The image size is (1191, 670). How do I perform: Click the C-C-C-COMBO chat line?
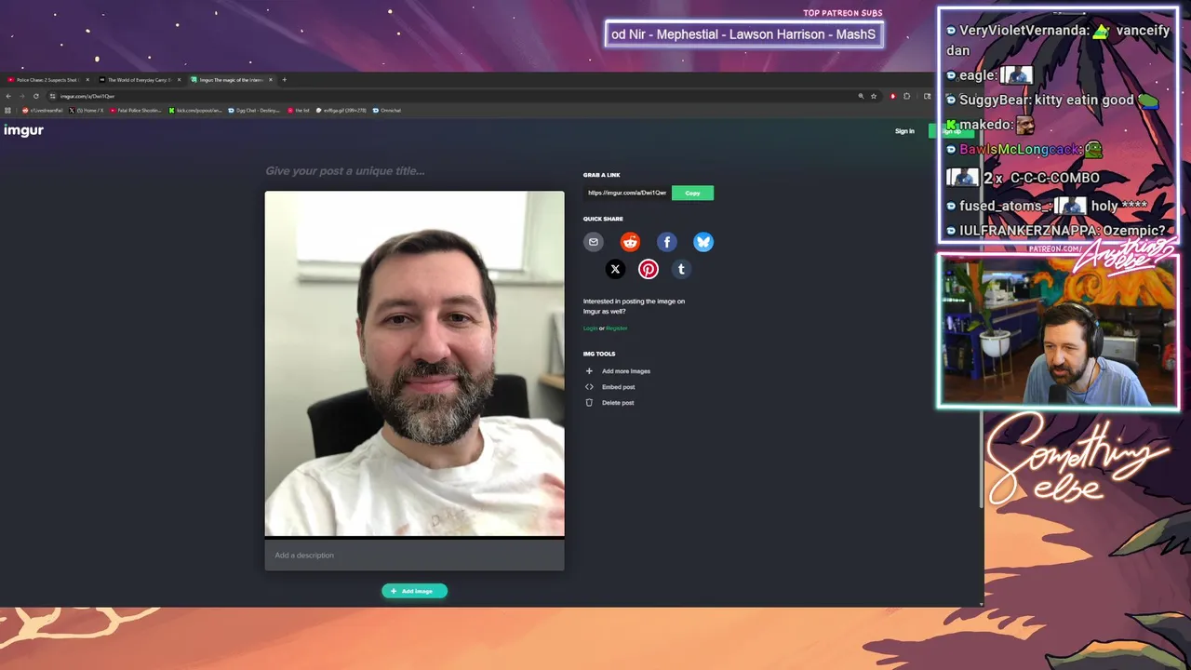pyautogui.click(x=1023, y=178)
